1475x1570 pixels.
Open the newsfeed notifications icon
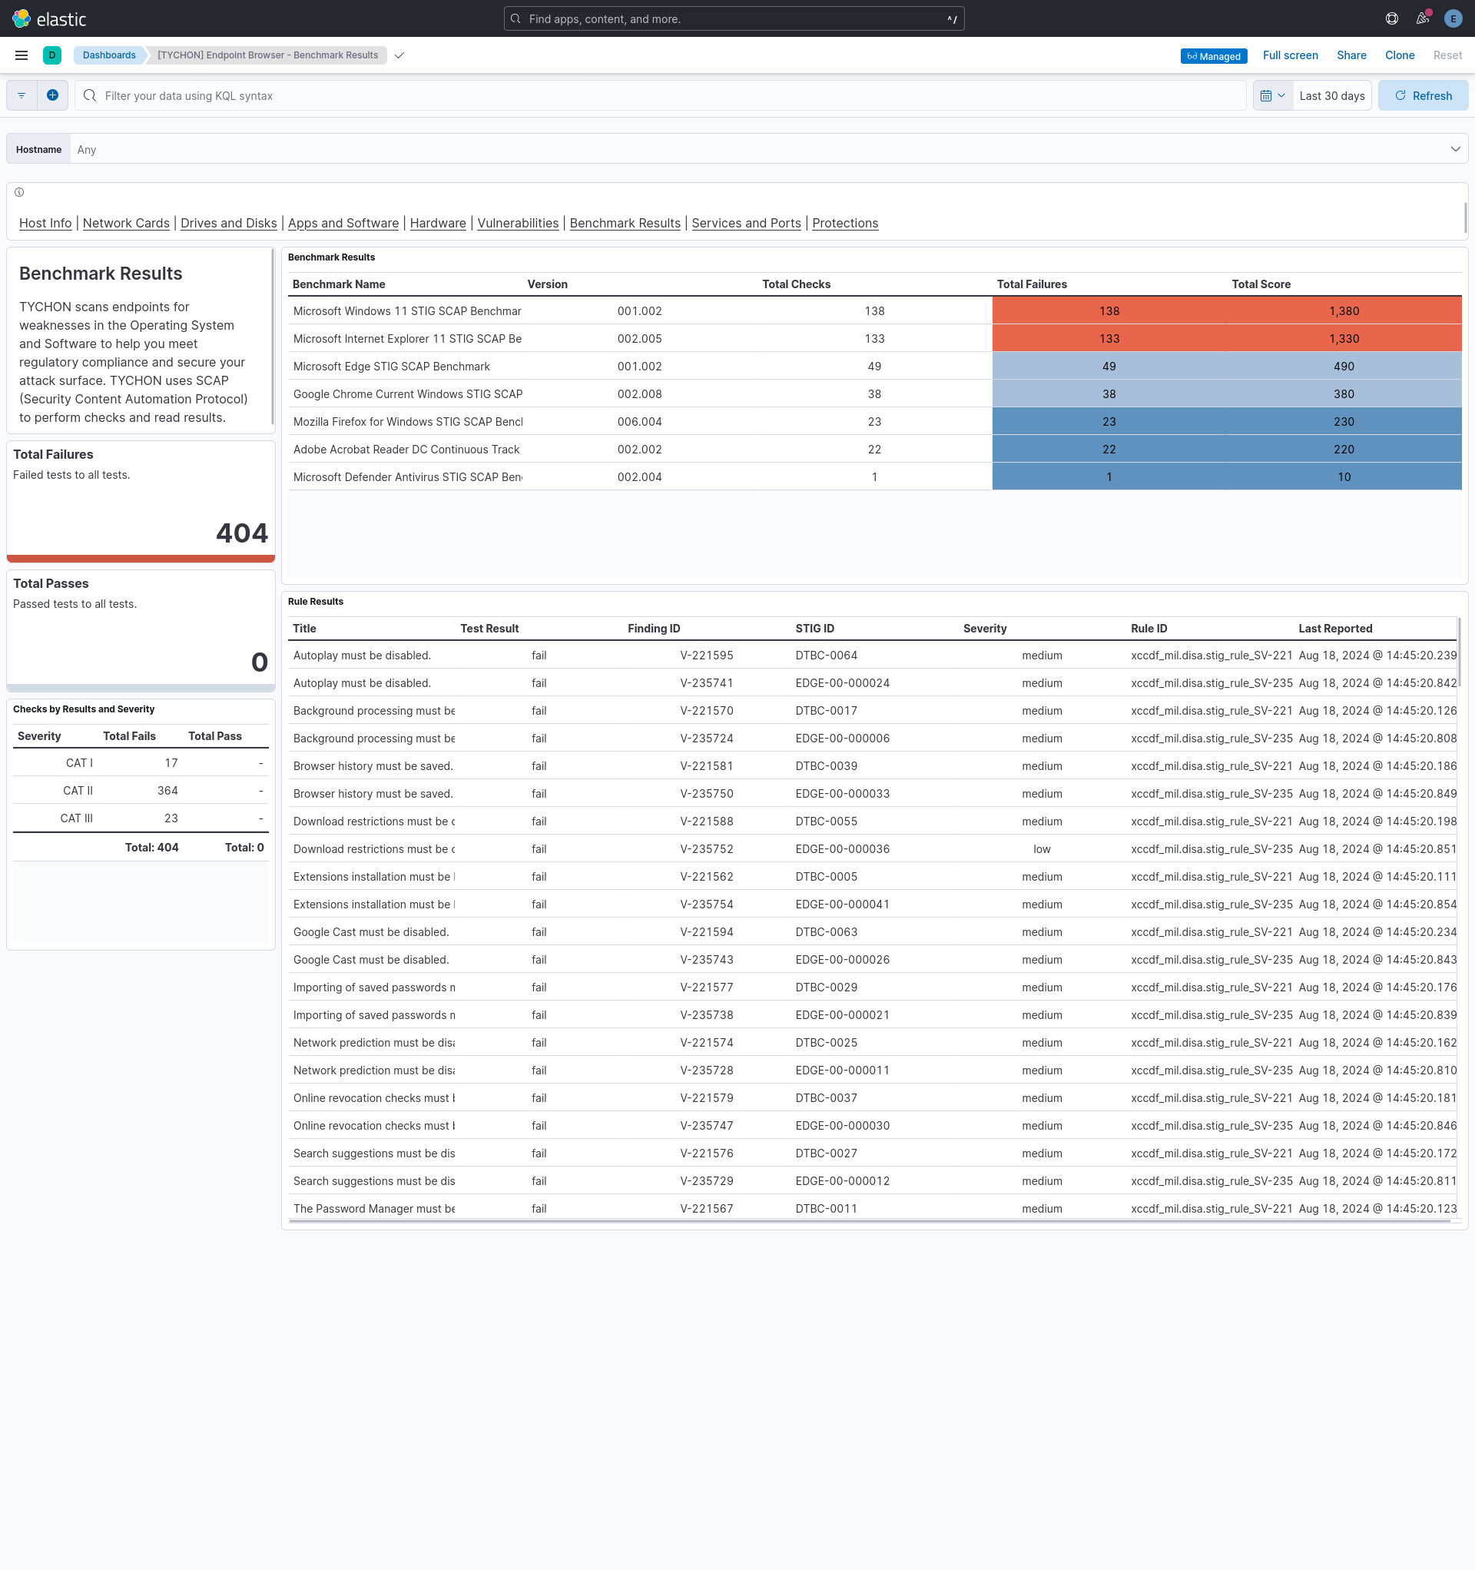tap(1423, 18)
